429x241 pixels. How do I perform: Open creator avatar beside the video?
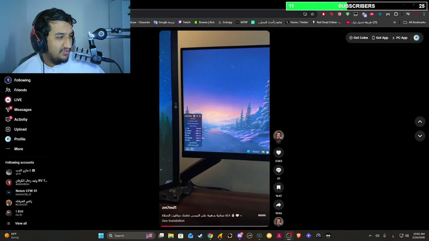tap(279, 136)
